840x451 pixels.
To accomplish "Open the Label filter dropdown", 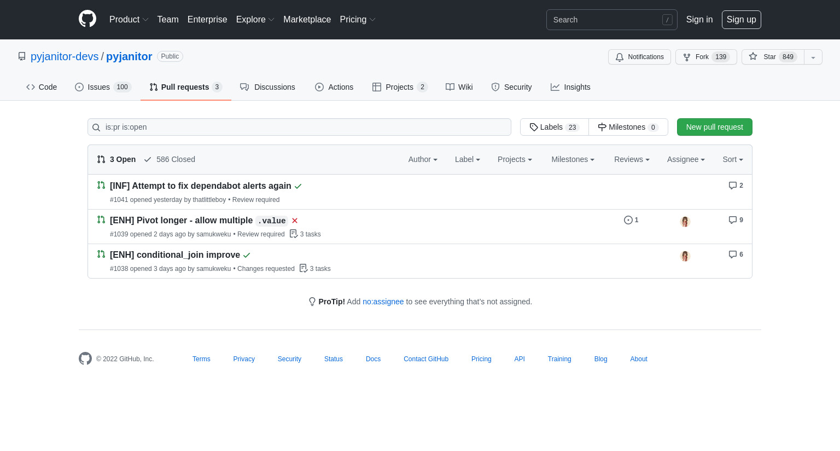I will 468,159.
